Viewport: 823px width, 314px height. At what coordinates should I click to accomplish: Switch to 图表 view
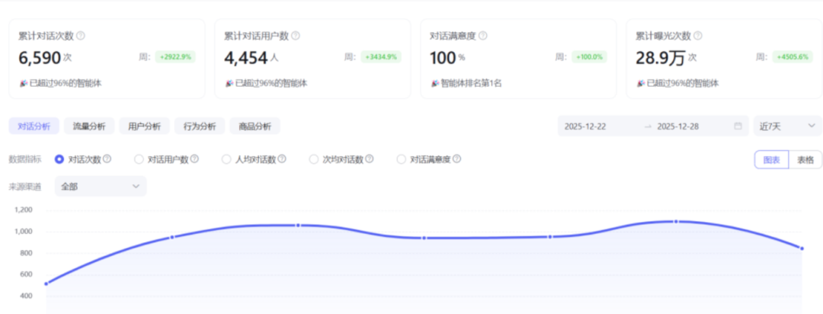(771, 159)
